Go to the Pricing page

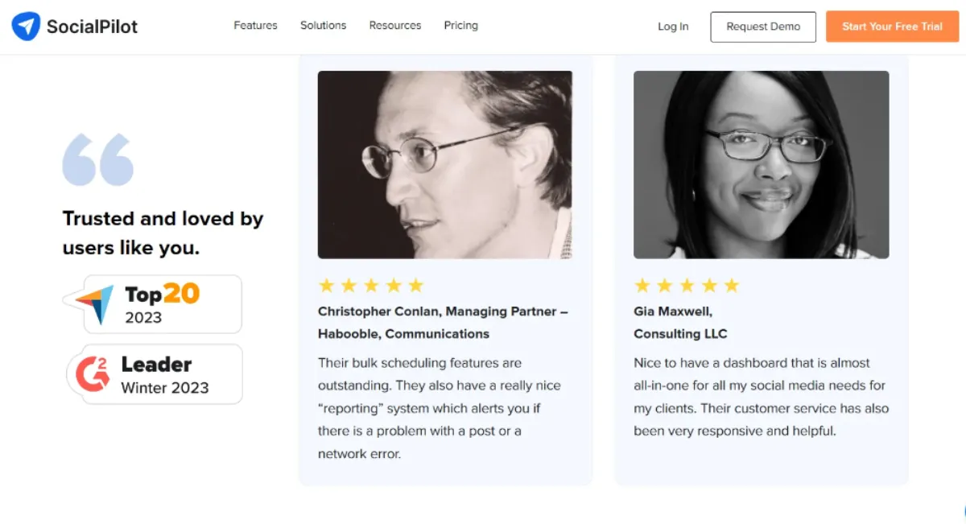click(460, 26)
